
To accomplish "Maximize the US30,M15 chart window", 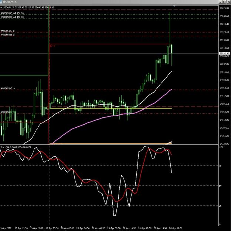I will click(224, 2).
